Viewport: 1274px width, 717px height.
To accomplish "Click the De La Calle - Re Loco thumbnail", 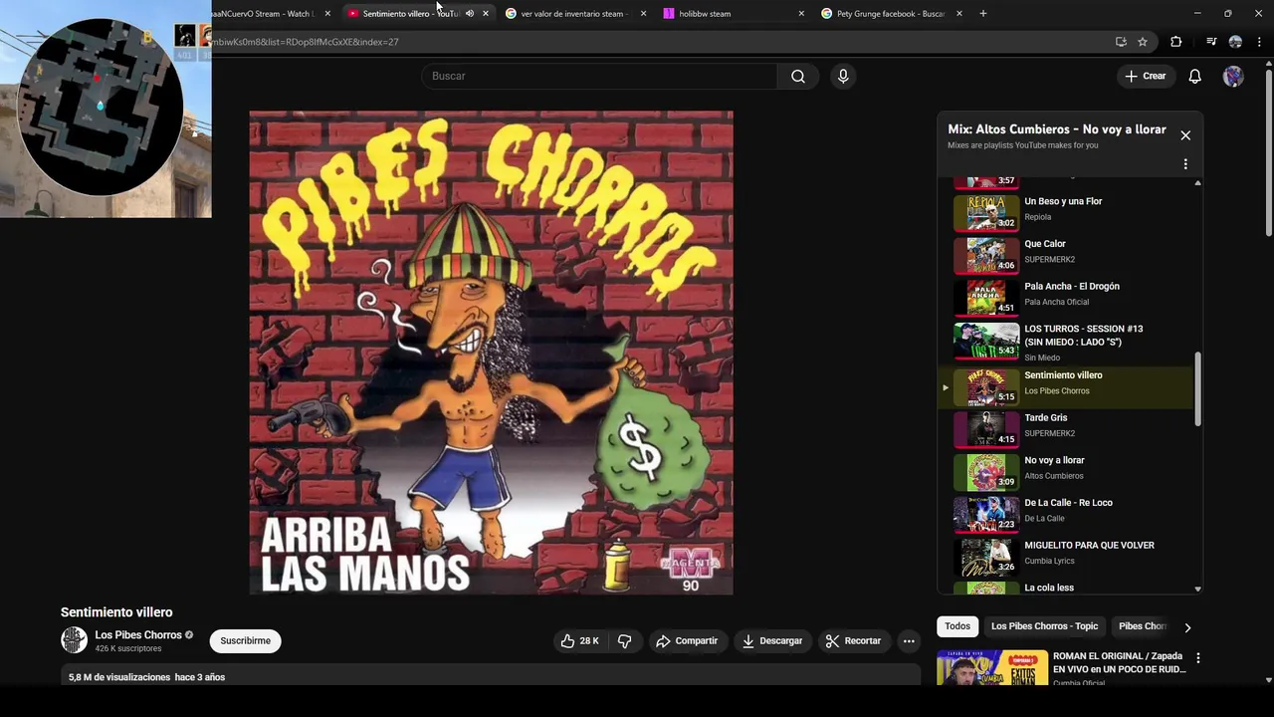I will 986,515.
